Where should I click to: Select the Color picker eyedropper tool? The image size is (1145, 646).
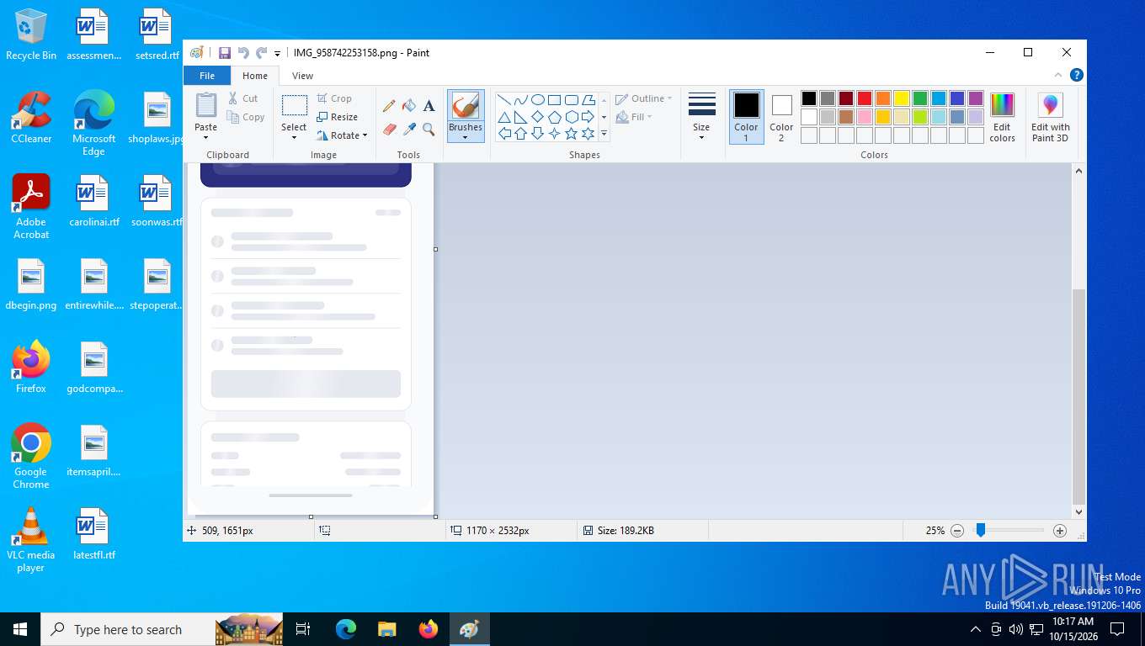(x=409, y=130)
